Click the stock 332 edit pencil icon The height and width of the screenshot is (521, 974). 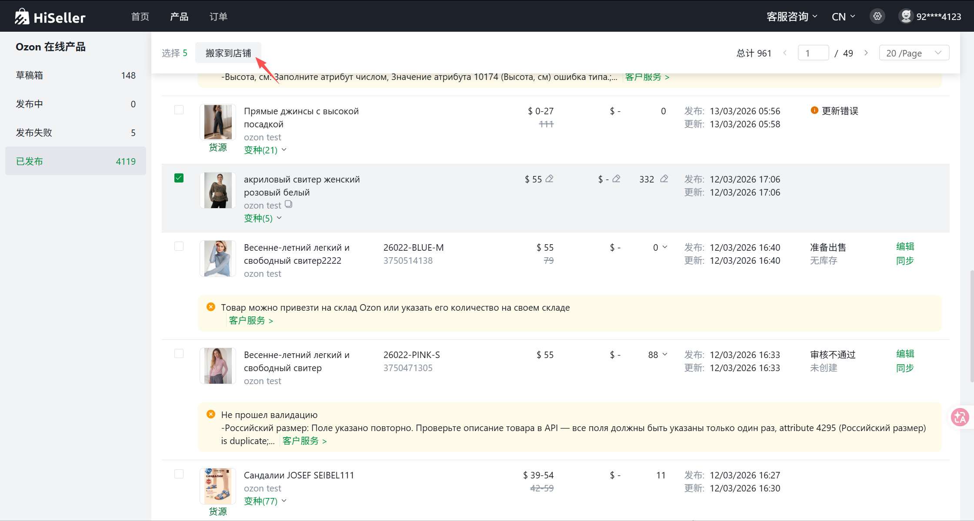(664, 179)
